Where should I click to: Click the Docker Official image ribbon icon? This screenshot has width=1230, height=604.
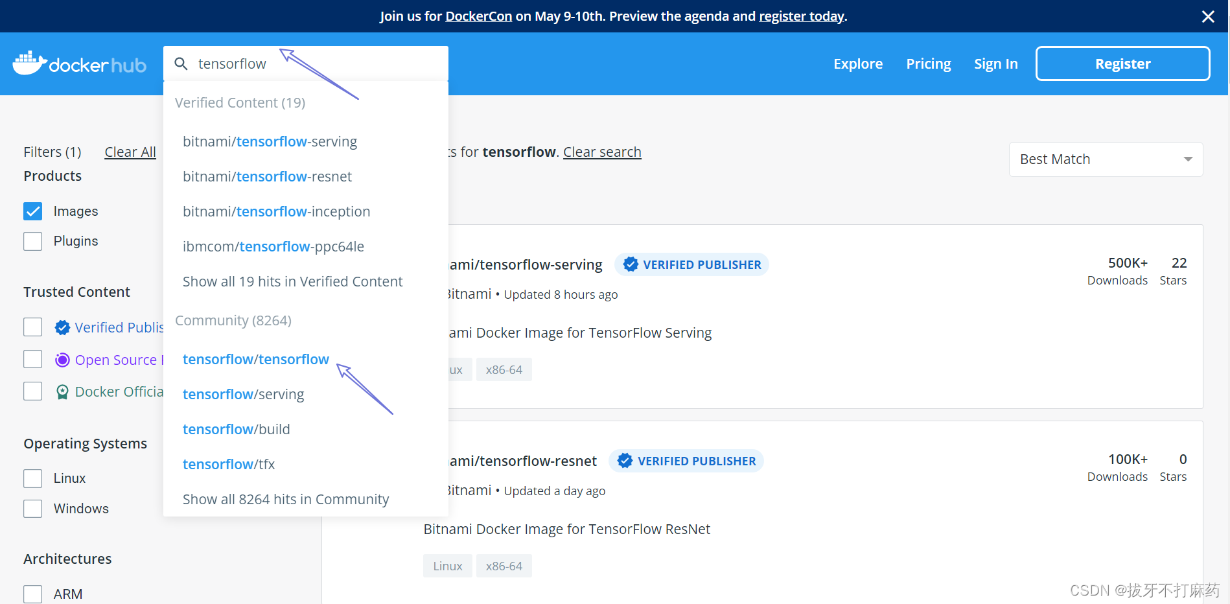click(62, 392)
